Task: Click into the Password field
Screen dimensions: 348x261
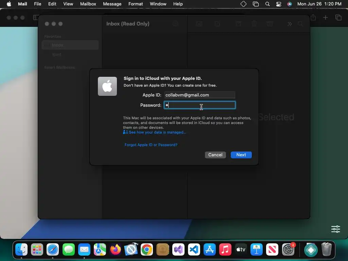Action: pos(199,105)
